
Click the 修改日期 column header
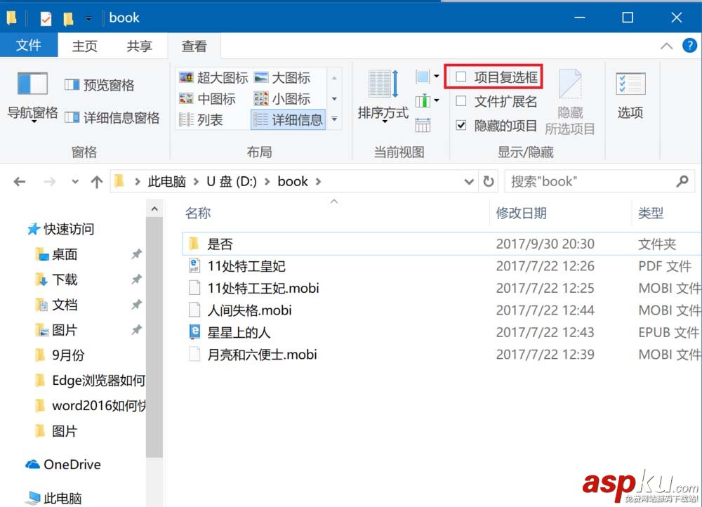521,213
